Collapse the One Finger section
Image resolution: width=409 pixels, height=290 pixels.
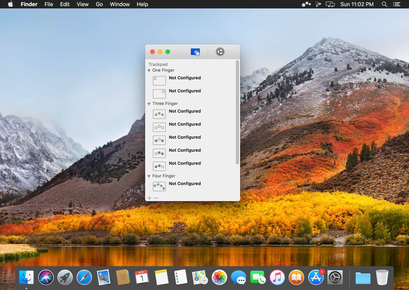149,71
